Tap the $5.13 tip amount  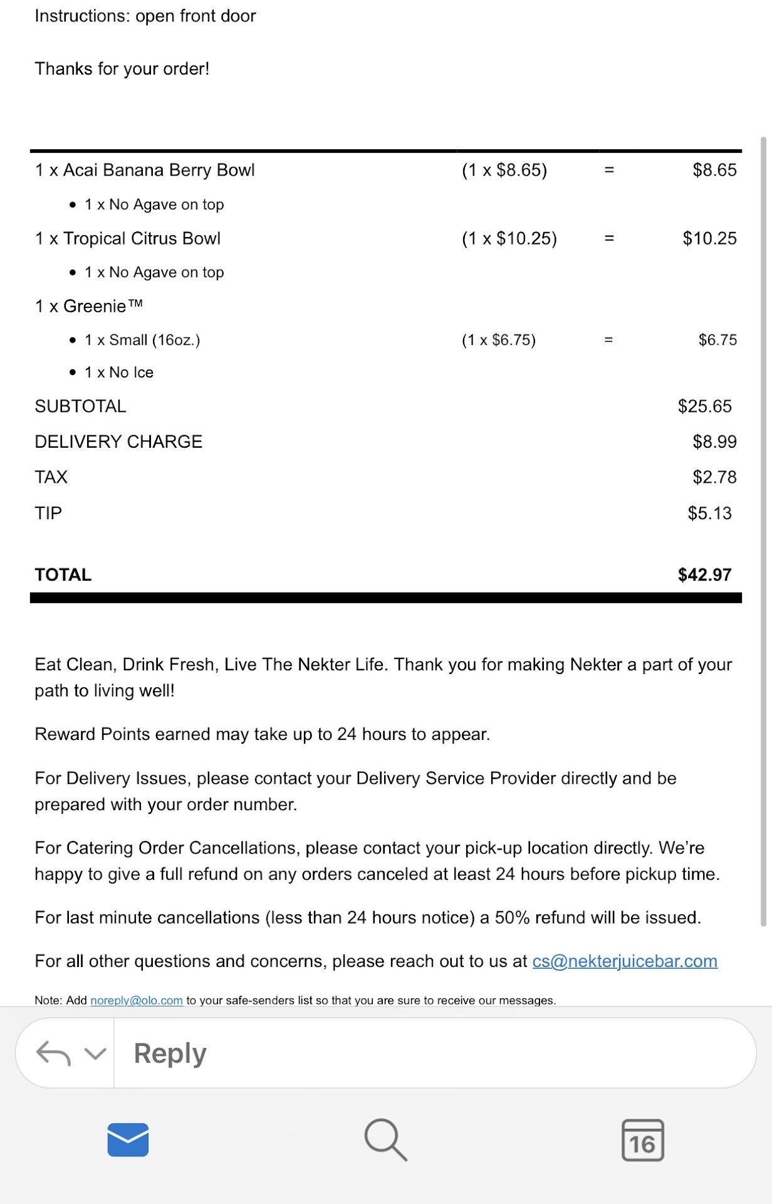click(x=709, y=513)
